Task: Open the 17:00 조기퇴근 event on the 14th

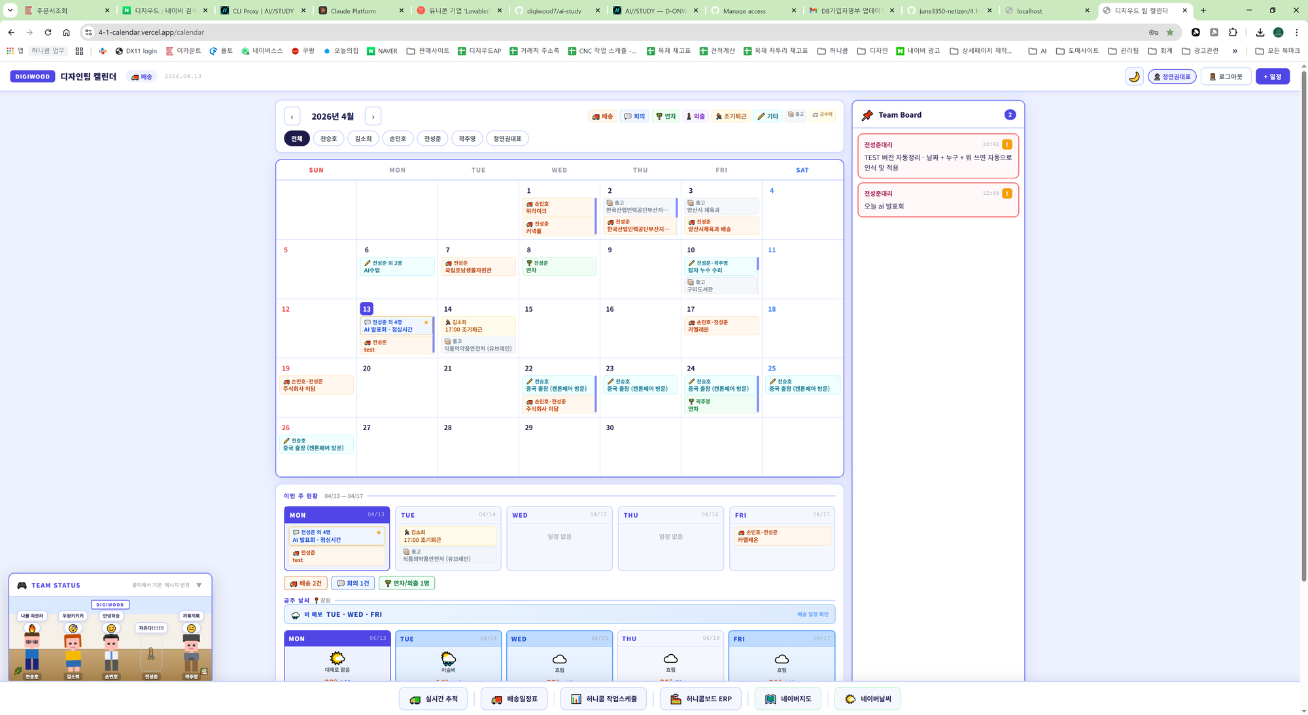Action: tap(478, 326)
